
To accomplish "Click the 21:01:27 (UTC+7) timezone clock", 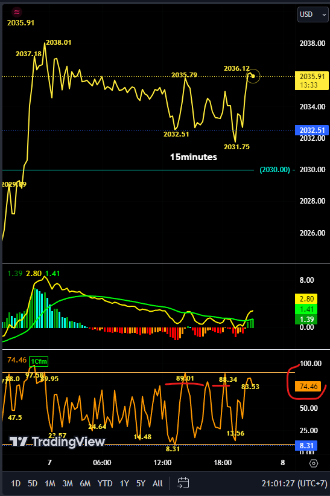I will coord(294,483).
